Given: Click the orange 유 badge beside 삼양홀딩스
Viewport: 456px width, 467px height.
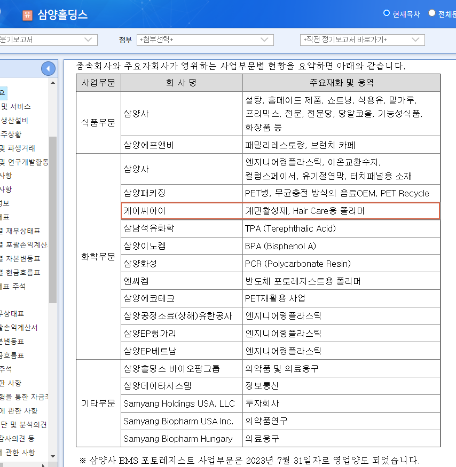Looking at the screenshot, I should 27,15.
